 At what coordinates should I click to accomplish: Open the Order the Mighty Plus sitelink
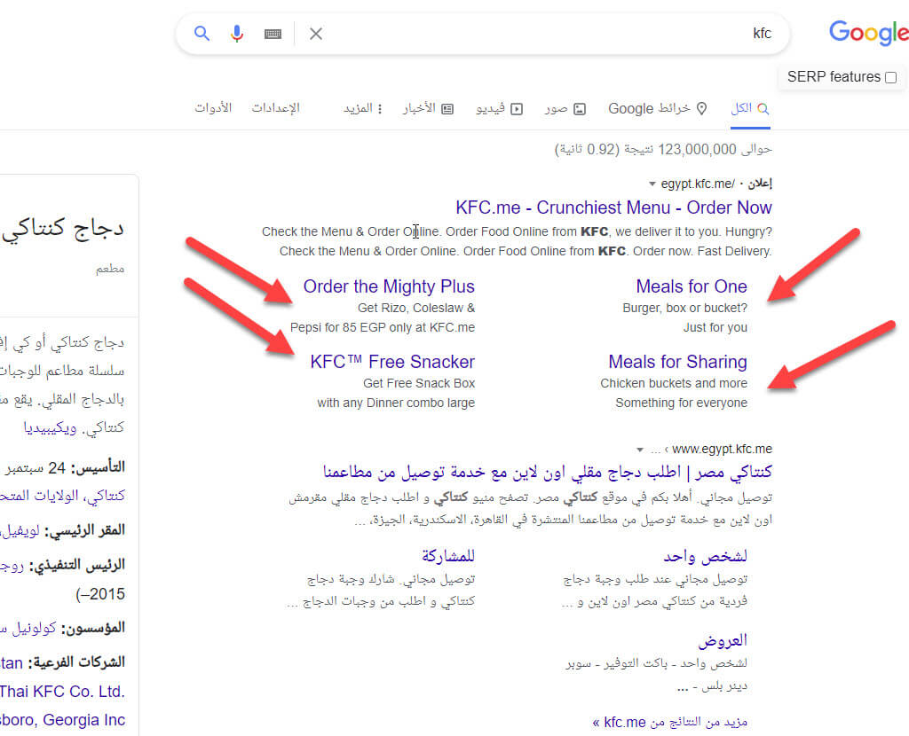click(x=389, y=286)
